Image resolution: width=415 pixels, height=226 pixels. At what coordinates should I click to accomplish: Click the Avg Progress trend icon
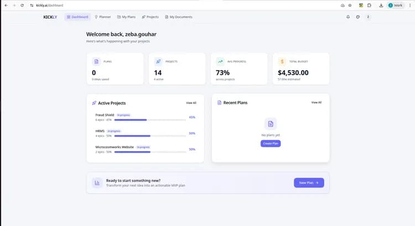(220, 61)
